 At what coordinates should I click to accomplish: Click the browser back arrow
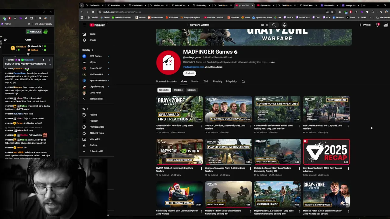82,12
